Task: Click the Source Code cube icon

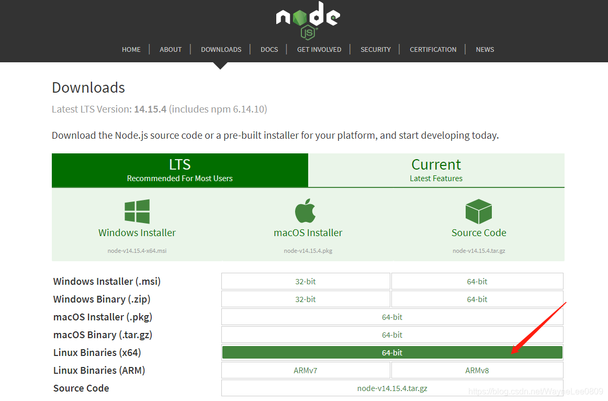Action: 478,211
